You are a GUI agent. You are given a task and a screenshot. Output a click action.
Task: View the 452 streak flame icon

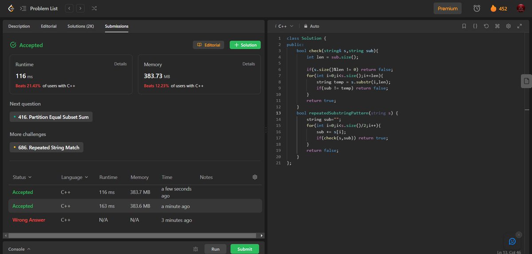(493, 8)
